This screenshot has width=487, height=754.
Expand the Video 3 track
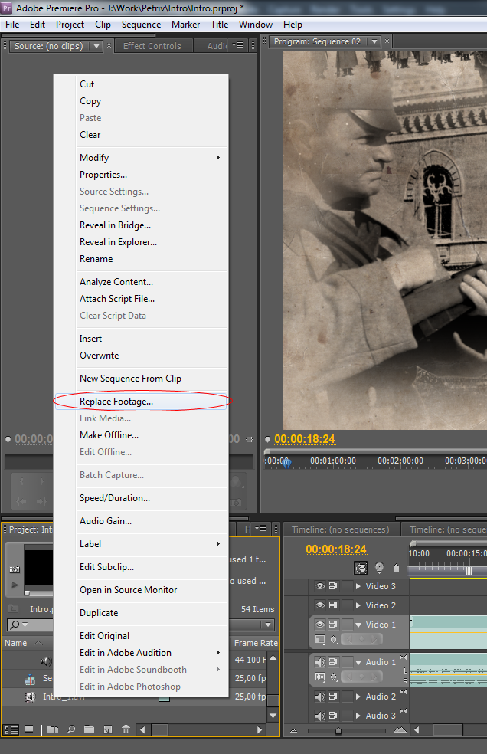[358, 586]
